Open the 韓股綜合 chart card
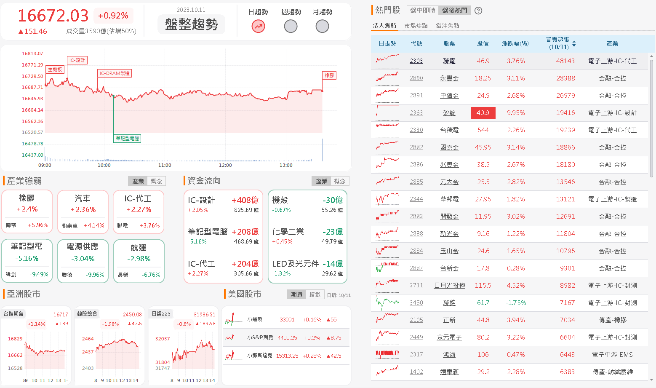 coord(109,346)
